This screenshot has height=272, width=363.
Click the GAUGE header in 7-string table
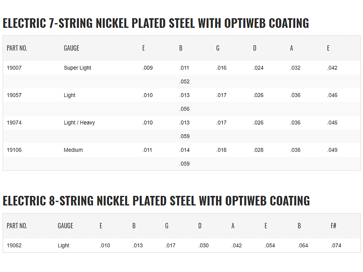click(71, 48)
